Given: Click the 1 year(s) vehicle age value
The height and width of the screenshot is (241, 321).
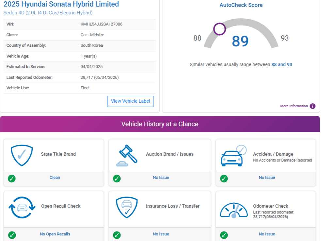Looking at the screenshot, I should tap(88, 56).
